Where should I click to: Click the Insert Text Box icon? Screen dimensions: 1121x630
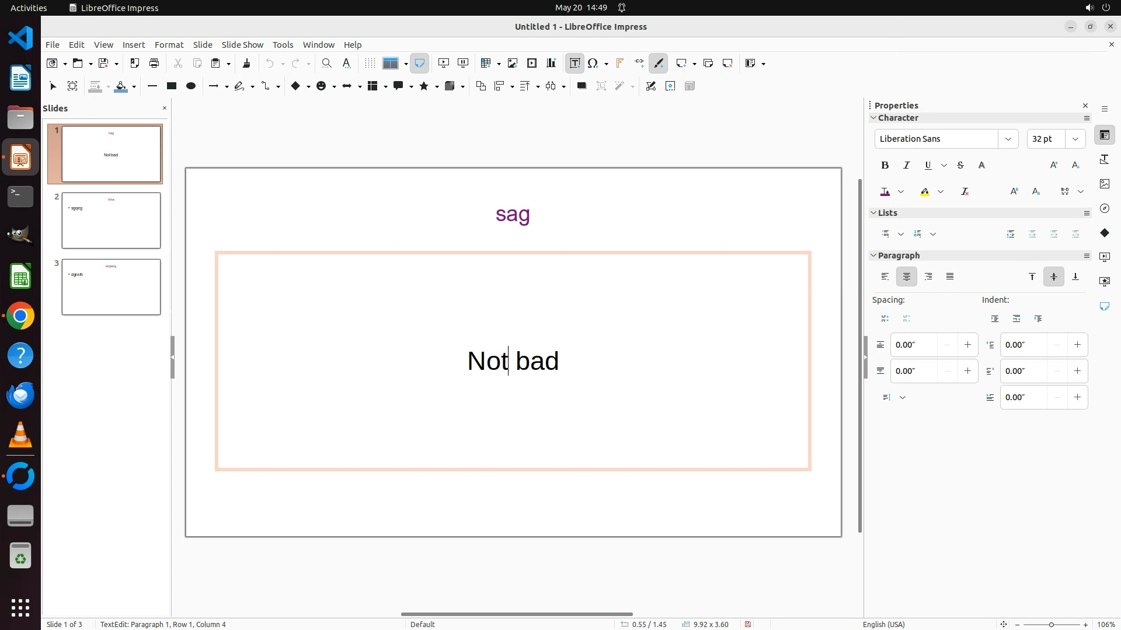[x=575, y=63]
